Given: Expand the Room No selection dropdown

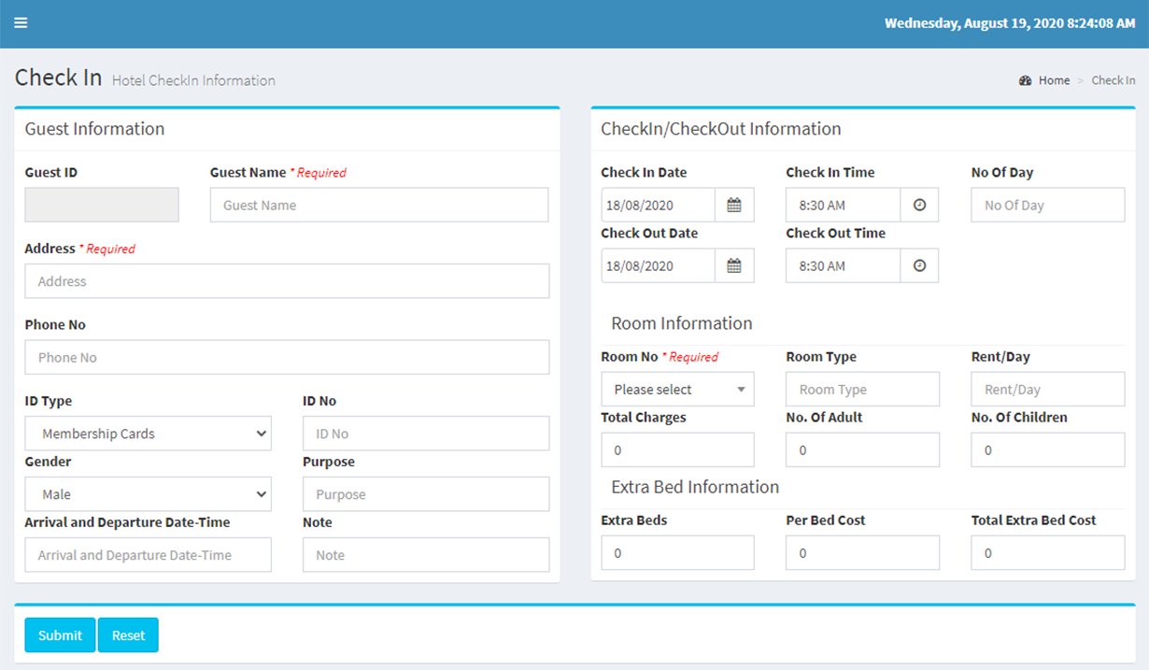Looking at the screenshot, I should click(677, 390).
